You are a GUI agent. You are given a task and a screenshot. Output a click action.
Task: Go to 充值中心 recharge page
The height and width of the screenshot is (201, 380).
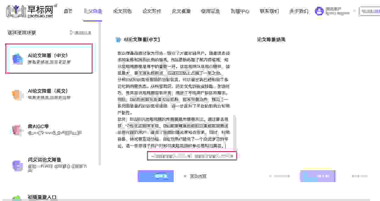click(x=240, y=11)
